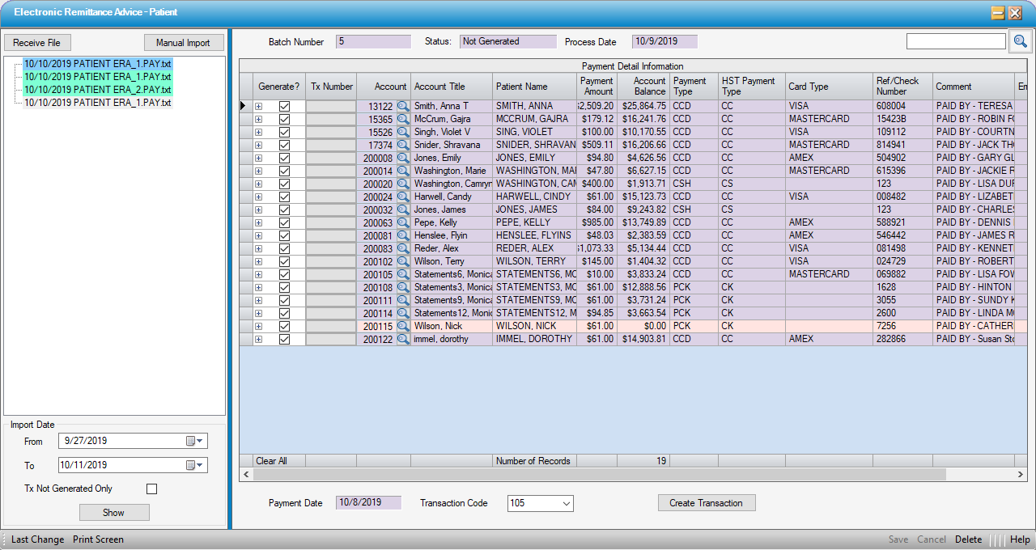Uncheck Generate for Smith, Anna T
Viewport: 1036px width, 550px height.
284,106
